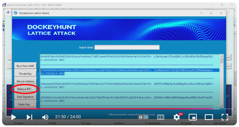
Task: Click F7 NewFolder in Total Commander
Action: [x=153, y=123]
